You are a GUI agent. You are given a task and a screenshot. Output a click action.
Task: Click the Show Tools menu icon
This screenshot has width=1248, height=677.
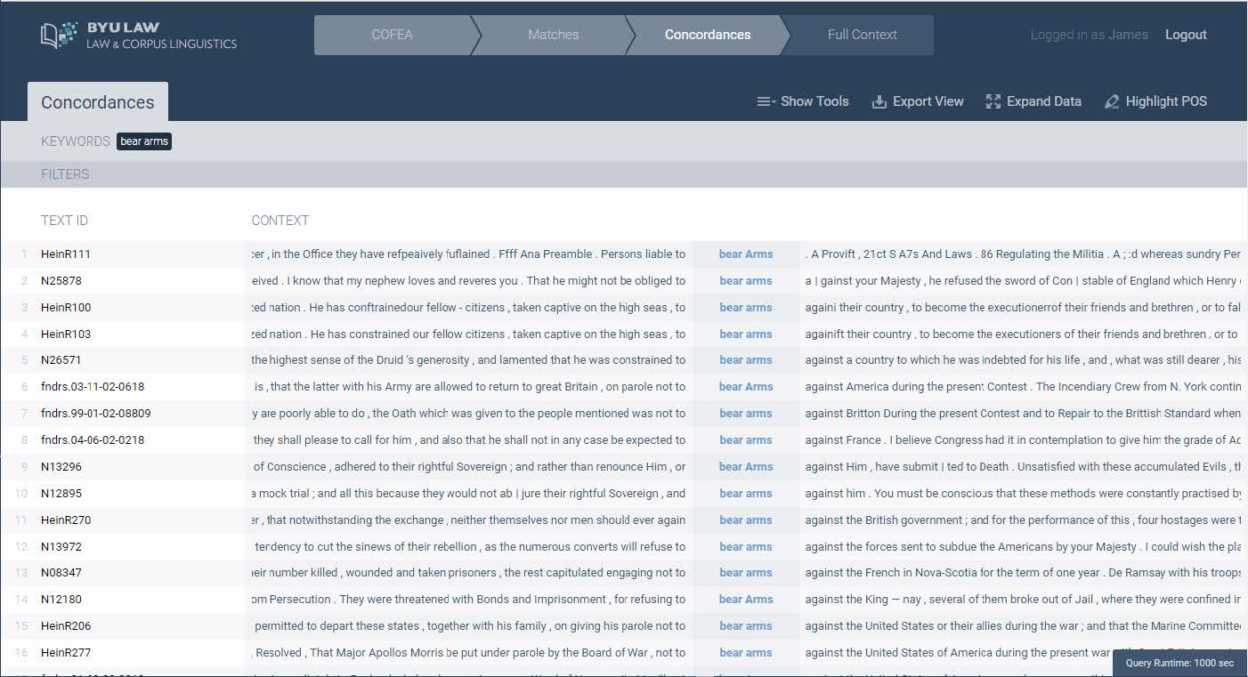[766, 101]
